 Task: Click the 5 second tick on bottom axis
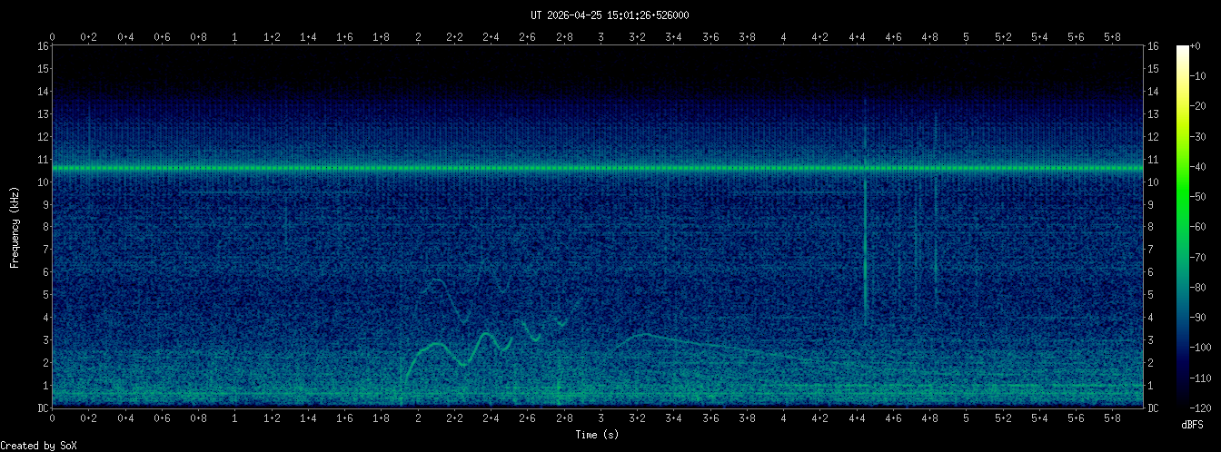[x=966, y=418]
